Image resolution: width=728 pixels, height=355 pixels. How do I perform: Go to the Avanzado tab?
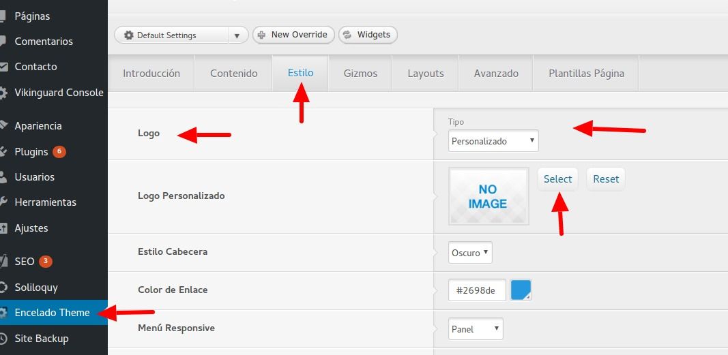tap(496, 73)
